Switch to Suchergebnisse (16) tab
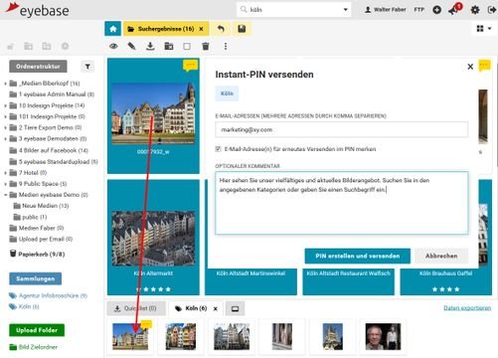 pos(166,29)
